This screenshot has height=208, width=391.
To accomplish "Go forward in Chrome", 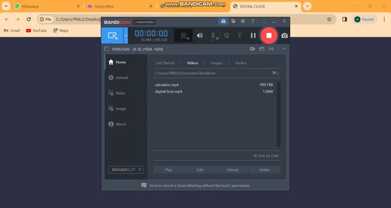I will (17, 19).
